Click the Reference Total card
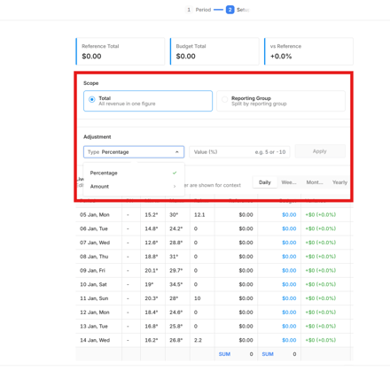390x378 pixels. click(x=121, y=51)
